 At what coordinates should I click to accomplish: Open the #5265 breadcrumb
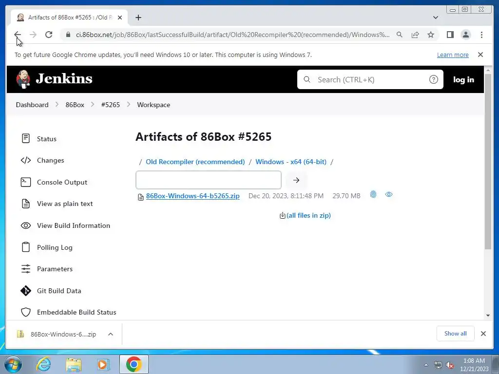tap(111, 105)
